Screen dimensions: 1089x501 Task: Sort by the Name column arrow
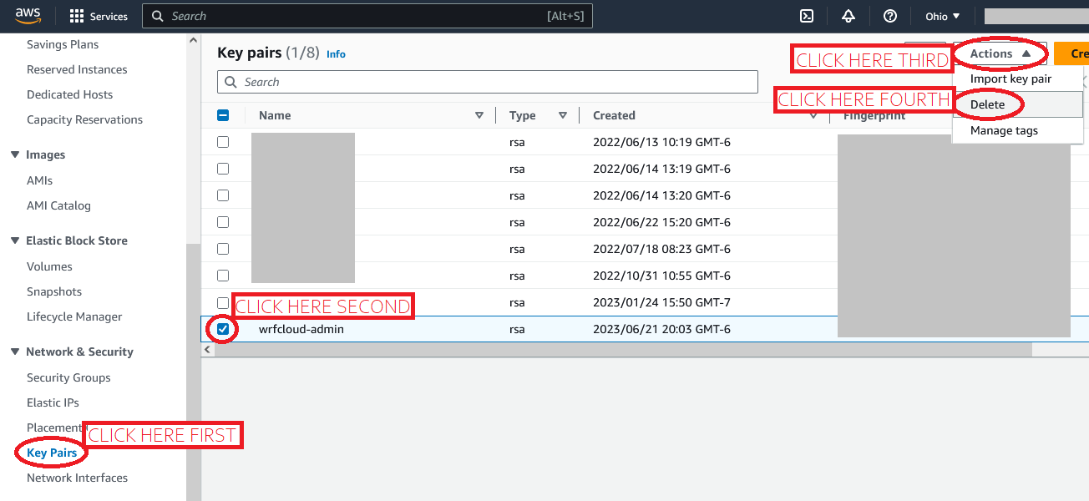(x=479, y=115)
